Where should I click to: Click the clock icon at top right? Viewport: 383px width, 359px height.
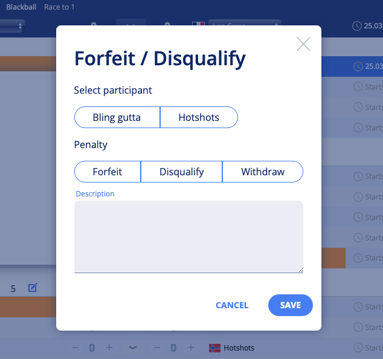[357, 26]
